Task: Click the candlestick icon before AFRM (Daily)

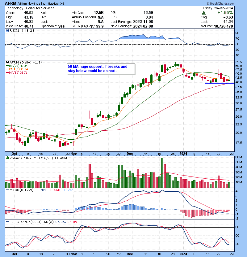Action: 7,62
